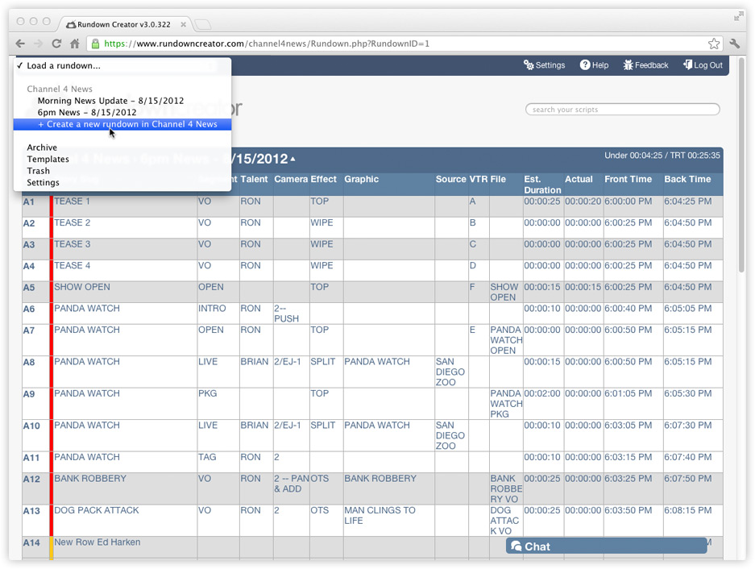Bookmark page with star icon
755x569 pixels.
[x=714, y=44]
